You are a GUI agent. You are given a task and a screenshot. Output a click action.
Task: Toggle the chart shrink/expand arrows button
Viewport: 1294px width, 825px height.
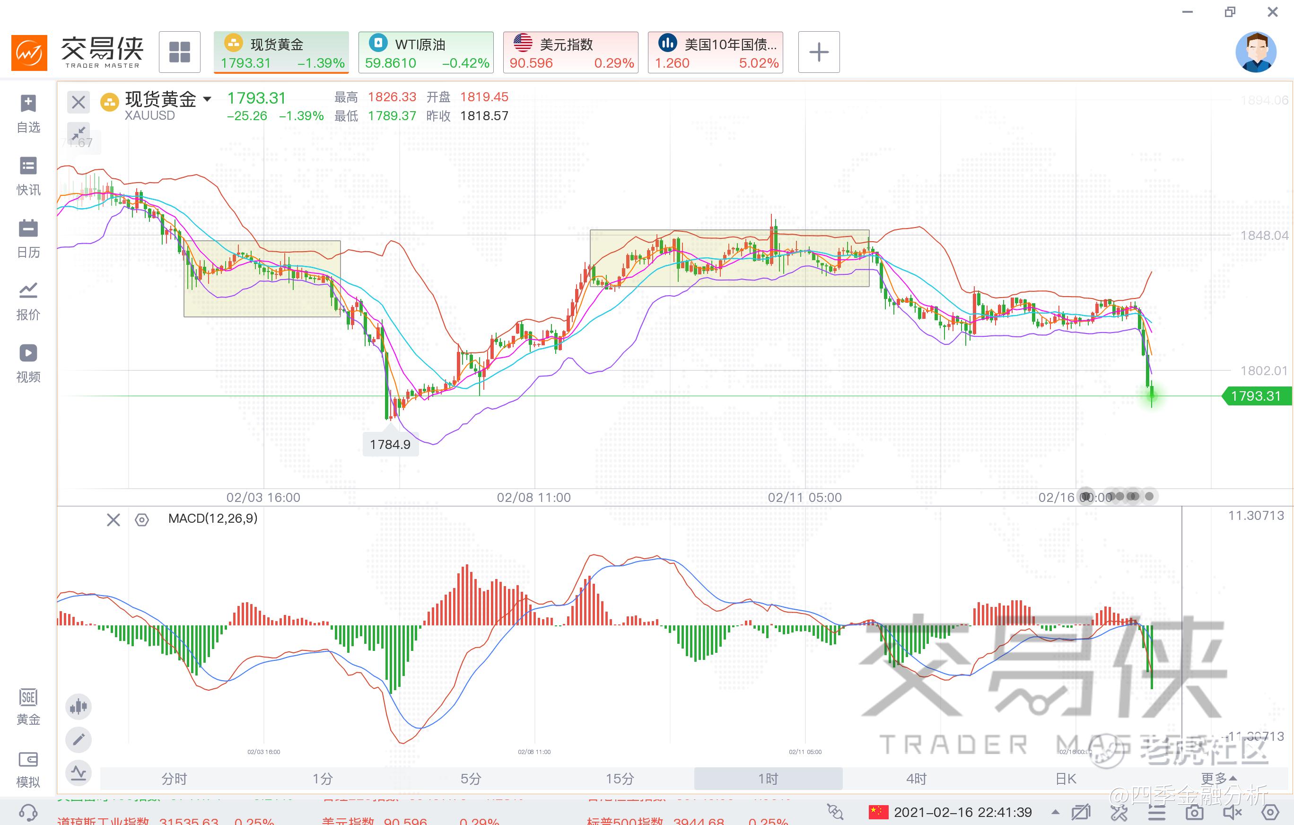pos(79,132)
